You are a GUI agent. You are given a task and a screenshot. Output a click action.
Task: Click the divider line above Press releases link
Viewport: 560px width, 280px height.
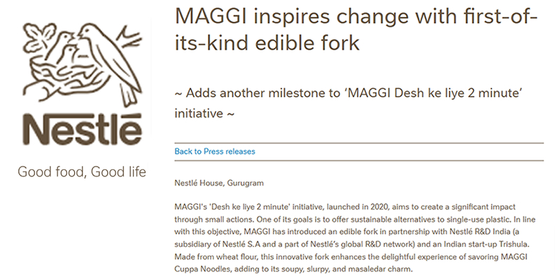coord(359,143)
